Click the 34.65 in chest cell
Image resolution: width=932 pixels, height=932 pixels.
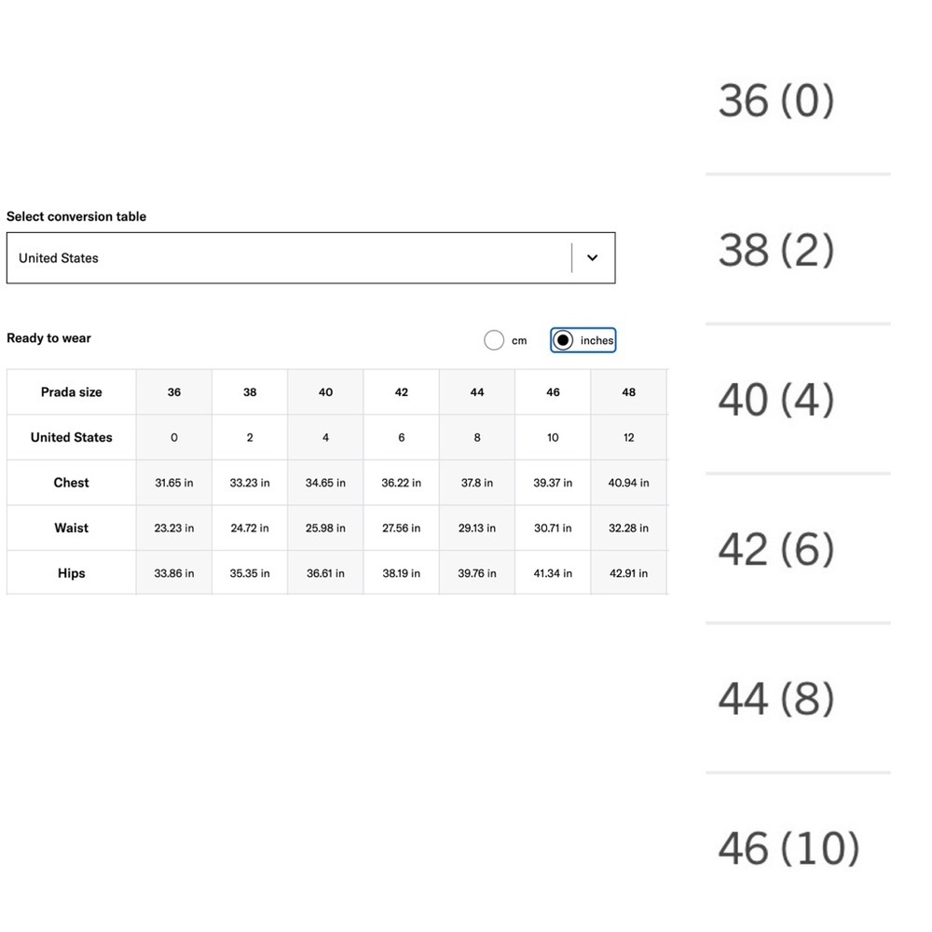[325, 483]
